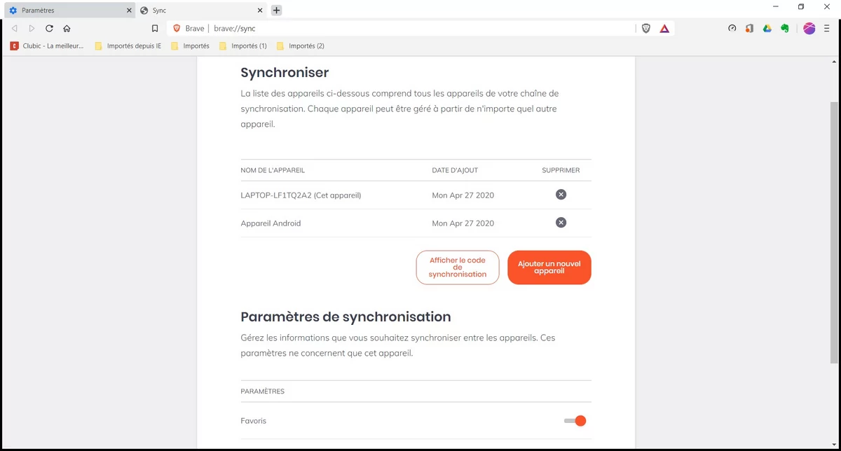Click the Evernote elephant extension icon
Image resolution: width=841 pixels, height=451 pixels.
pos(785,29)
